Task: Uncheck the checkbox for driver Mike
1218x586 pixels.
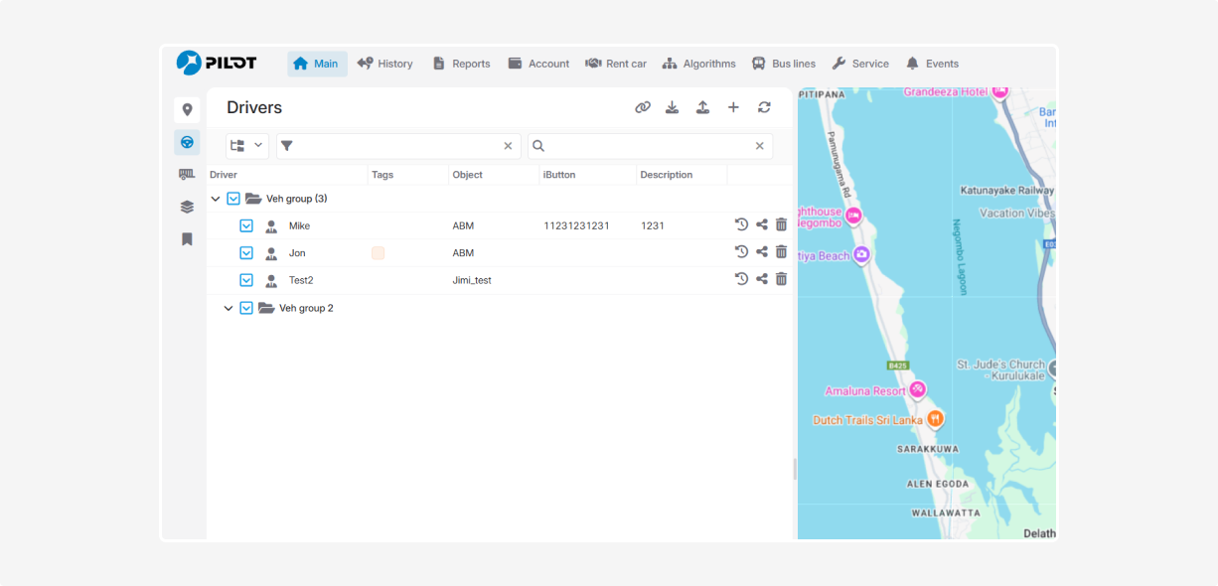Action: 246,225
